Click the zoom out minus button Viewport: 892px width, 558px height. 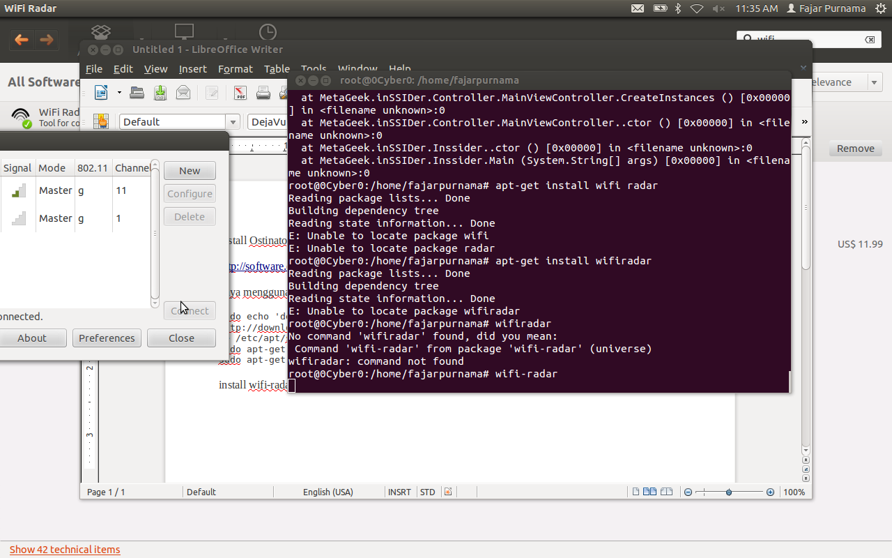688,492
